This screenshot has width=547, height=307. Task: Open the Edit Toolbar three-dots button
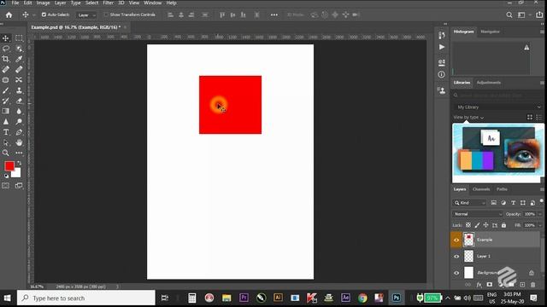click(19, 153)
